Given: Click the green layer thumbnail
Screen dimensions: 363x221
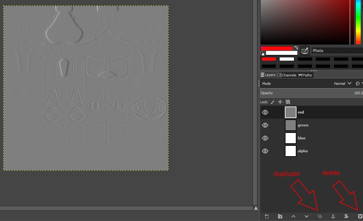Looking at the screenshot, I should 291,125.
